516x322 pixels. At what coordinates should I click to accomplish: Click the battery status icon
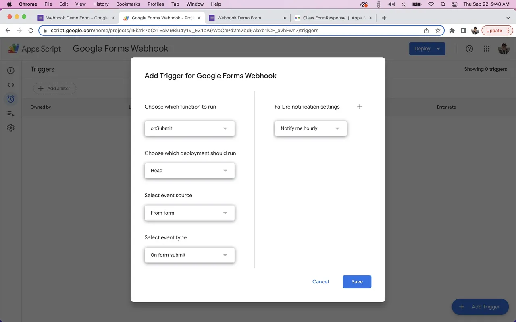click(x=417, y=4)
